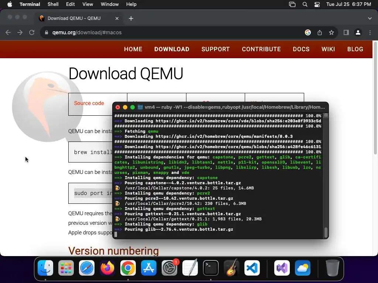Open Finder from the Dock
The height and width of the screenshot is (283, 378).
click(45, 268)
